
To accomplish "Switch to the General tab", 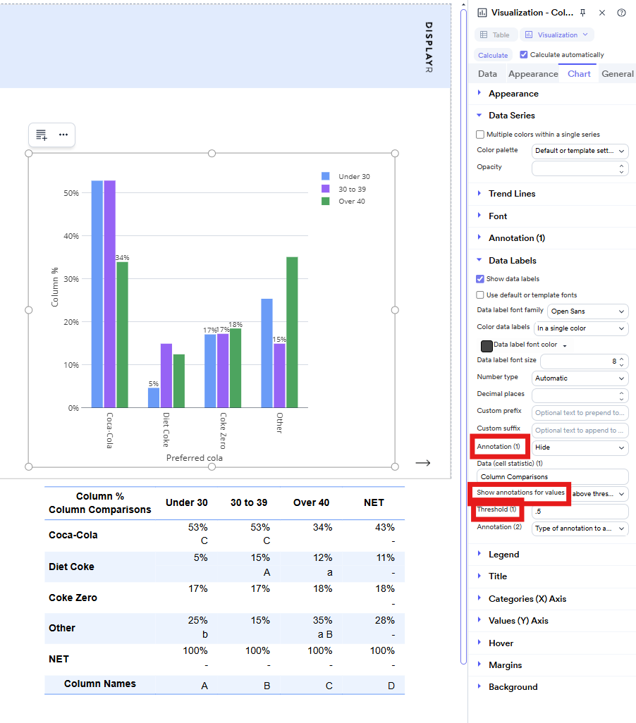I will pyautogui.click(x=617, y=74).
